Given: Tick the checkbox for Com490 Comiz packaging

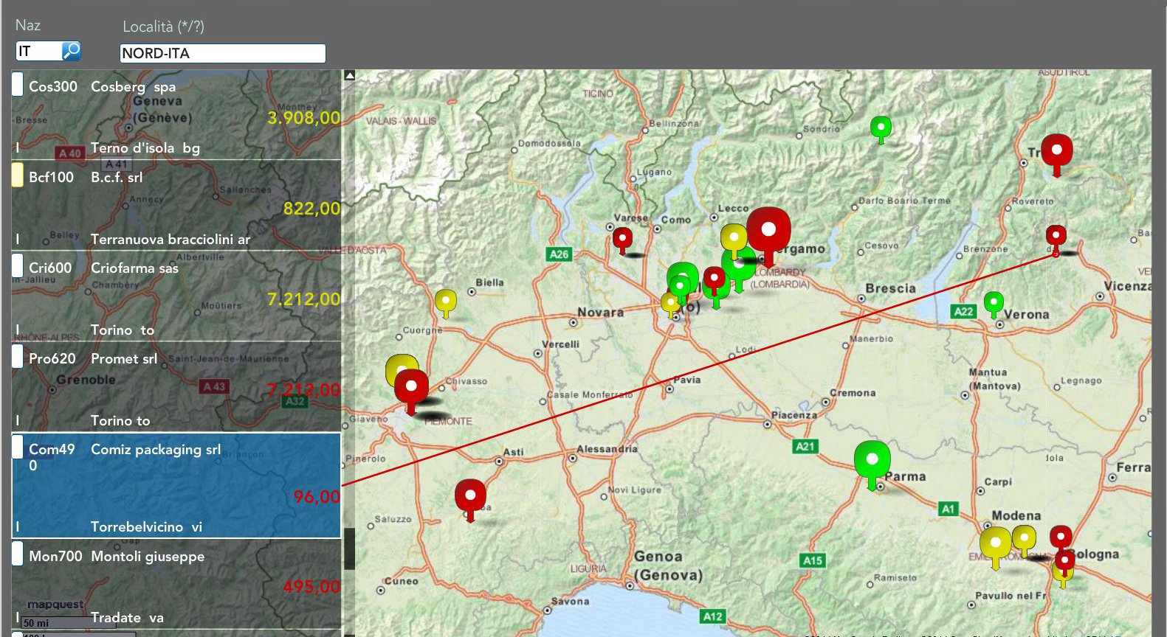Looking at the screenshot, I should (x=18, y=447).
